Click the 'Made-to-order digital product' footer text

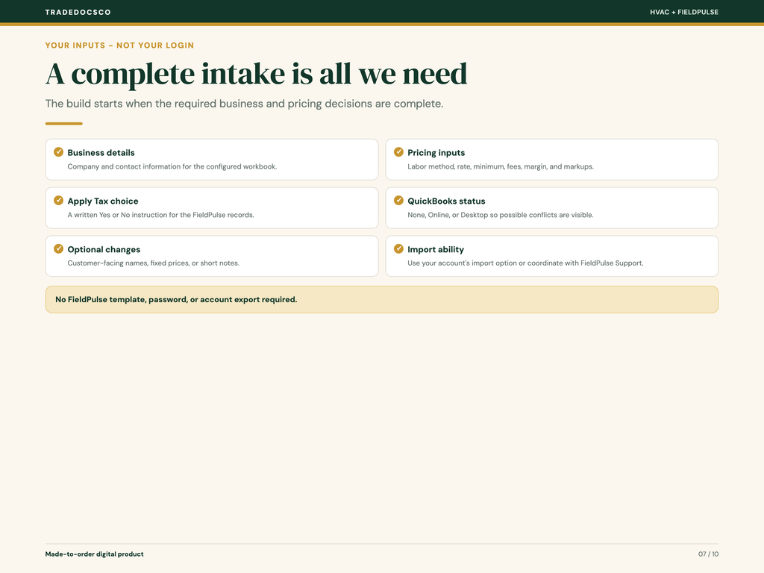[x=95, y=554]
